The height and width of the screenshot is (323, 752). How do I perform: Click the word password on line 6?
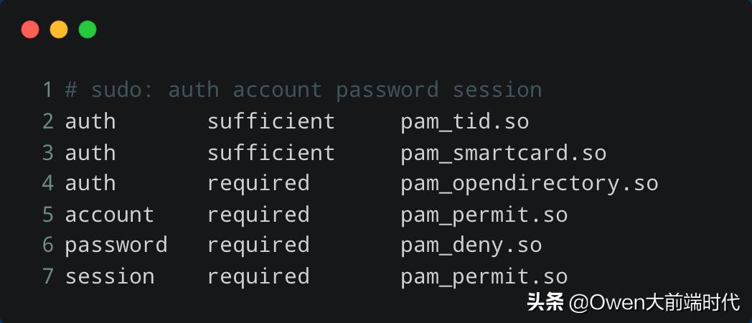pyautogui.click(x=116, y=246)
